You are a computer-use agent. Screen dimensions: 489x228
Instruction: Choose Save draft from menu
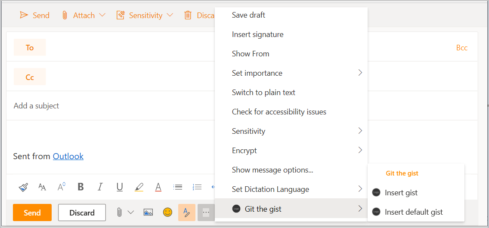[x=291, y=15]
